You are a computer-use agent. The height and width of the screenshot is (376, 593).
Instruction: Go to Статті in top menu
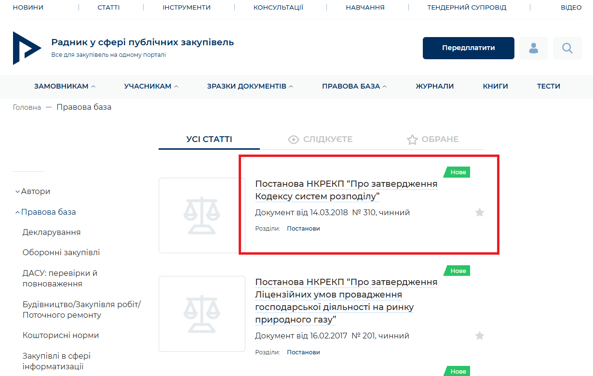pyautogui.click(x=108, y=7)
